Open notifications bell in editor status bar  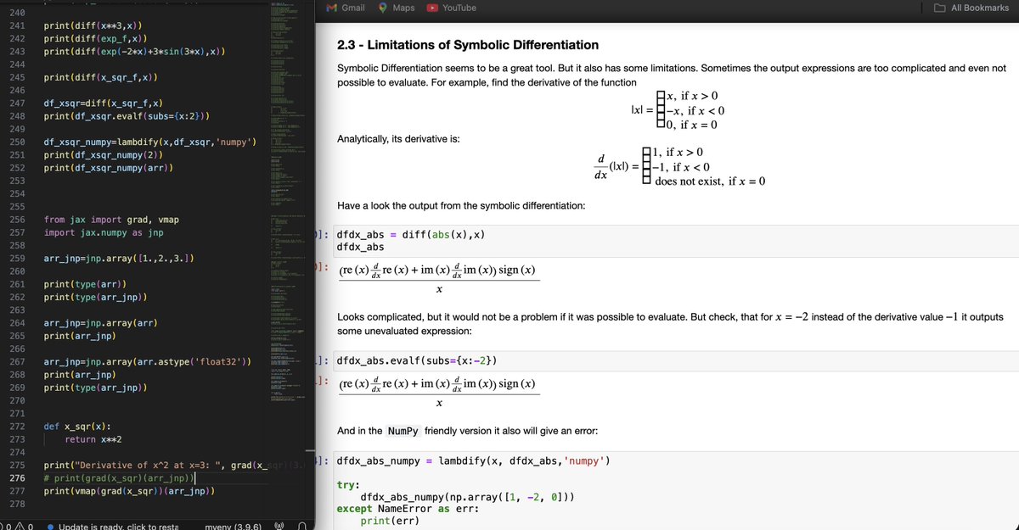click(301, 526)
